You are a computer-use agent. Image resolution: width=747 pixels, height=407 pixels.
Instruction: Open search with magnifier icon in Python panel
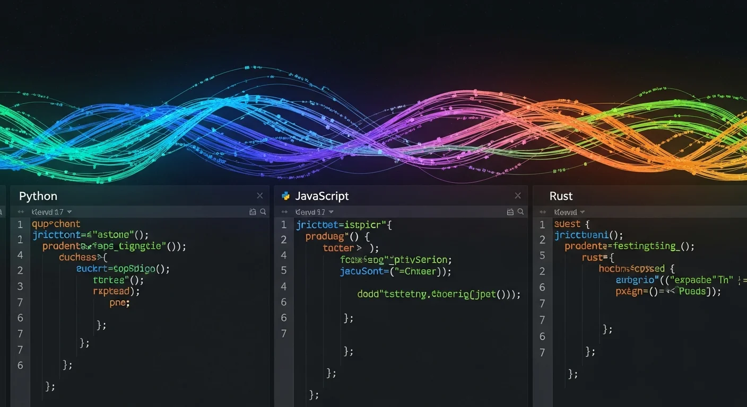[x=263, y=211]
